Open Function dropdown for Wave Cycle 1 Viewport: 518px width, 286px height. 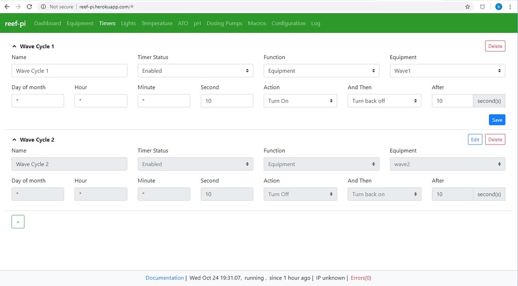click(x=321, y=71)
